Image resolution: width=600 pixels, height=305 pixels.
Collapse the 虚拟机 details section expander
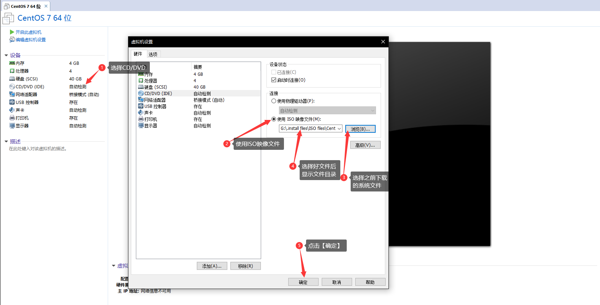(x=114, y=266)
